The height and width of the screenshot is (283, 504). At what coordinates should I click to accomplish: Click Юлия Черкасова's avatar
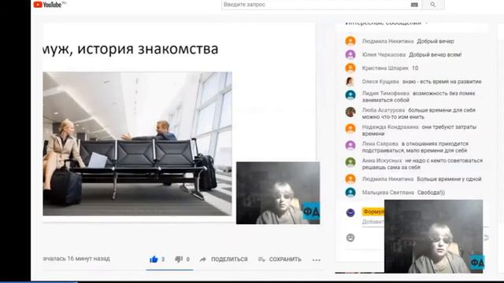[x=350, y=54]
